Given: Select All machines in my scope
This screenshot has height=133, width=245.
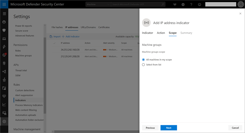Looking at the screenshot, I should pos(157,60).
